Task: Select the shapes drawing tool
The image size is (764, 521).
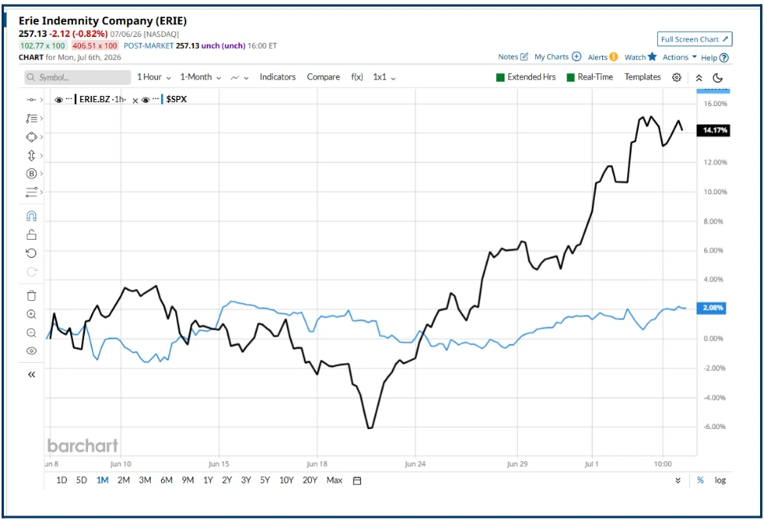Action: click(31, 137)
